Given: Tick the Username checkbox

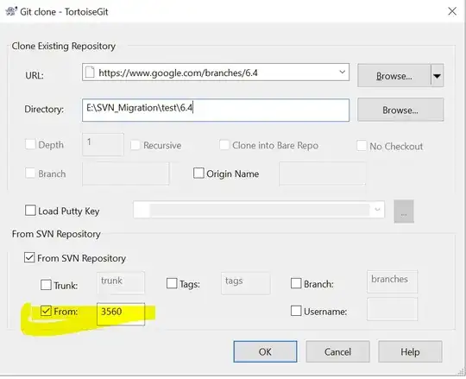Looking at the screenshot, I should click(x=296, y=311).
